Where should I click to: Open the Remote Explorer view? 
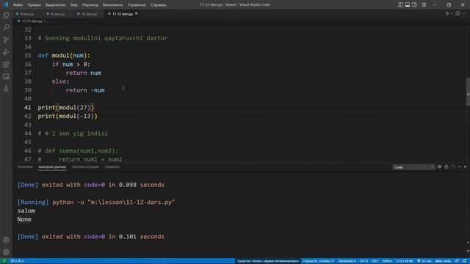coord(6,76)
